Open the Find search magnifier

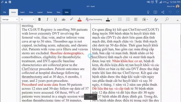pos(167,19)
